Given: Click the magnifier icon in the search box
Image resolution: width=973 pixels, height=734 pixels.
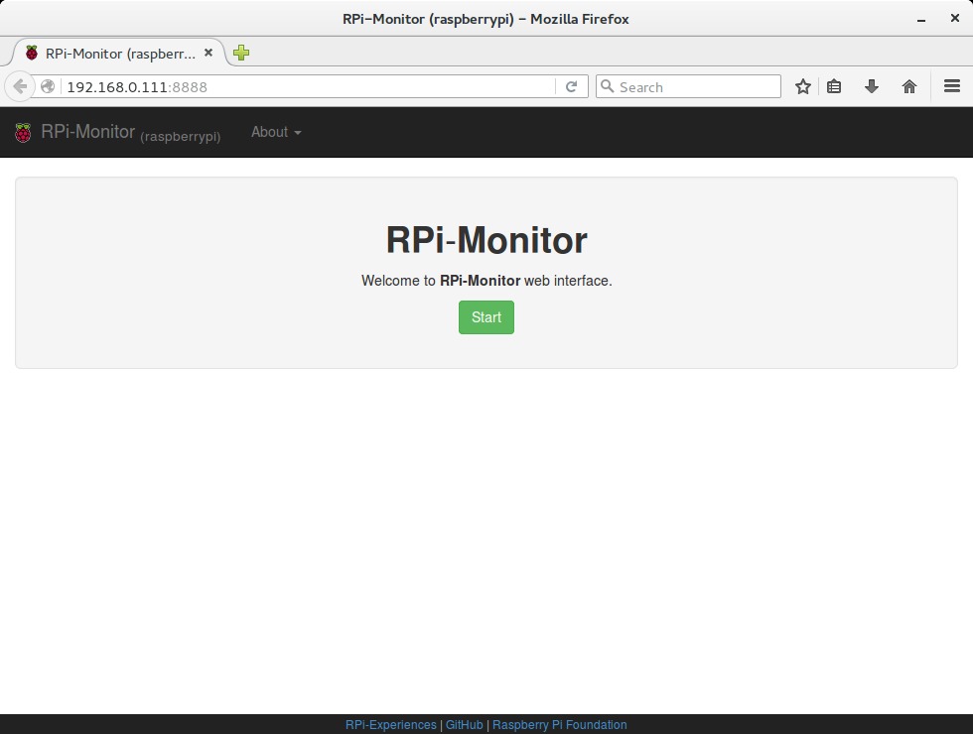Looking at the screenshot, I should point(607,86).
